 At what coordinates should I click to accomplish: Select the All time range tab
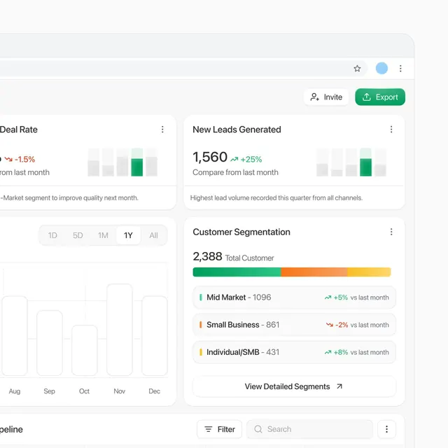[x=153, y=235]
